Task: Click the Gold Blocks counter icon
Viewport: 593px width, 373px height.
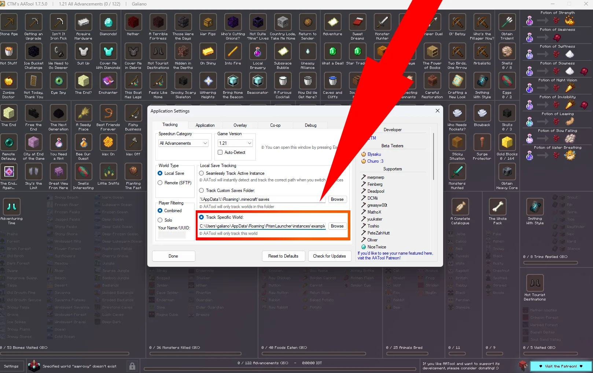Action: (507, 143)
